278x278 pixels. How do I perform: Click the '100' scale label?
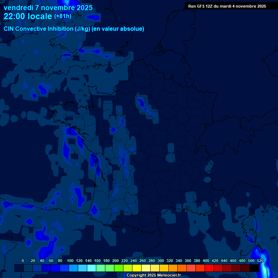click(70, 261)
